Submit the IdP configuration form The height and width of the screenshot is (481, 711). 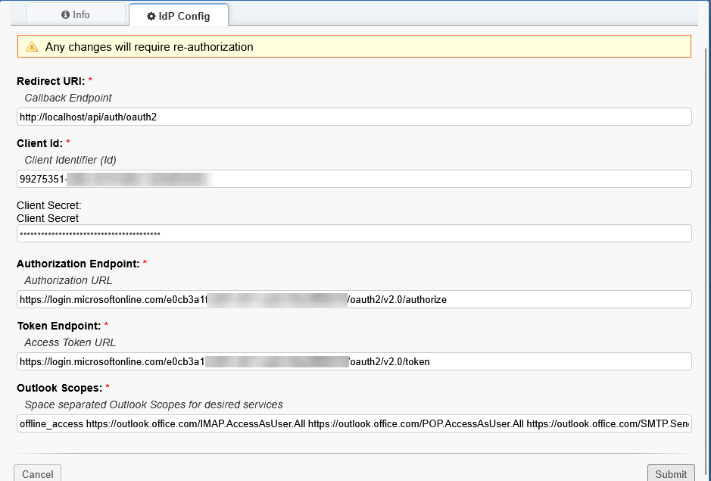671,474
